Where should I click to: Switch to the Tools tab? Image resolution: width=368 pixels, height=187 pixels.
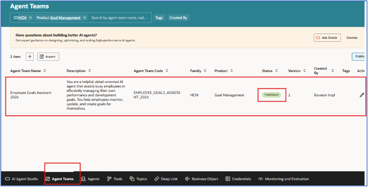tap(115, 179)
